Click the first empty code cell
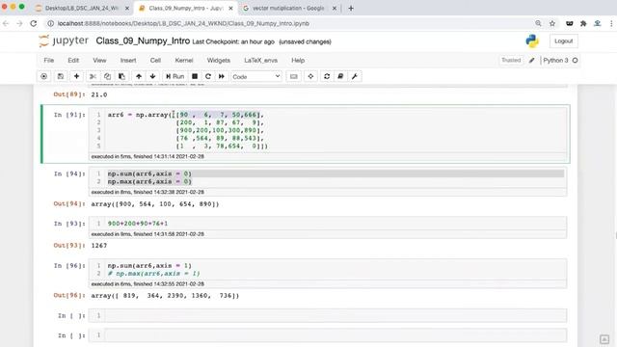Screen dimensions: 617x347 (328, 315)
